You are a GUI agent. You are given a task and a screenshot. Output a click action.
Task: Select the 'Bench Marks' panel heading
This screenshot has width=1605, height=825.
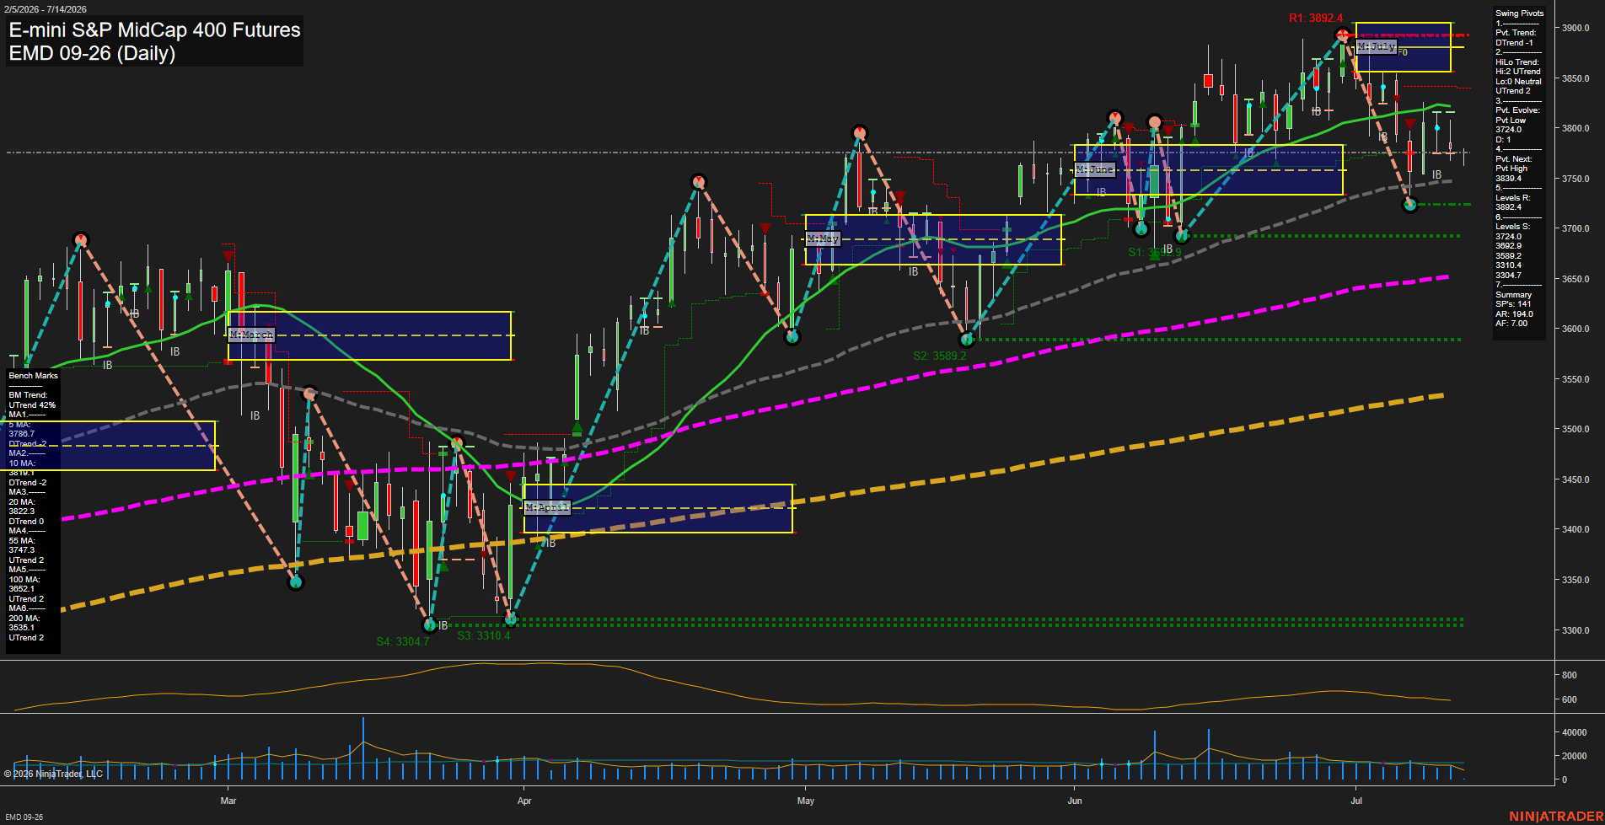(x=34, y=376)
